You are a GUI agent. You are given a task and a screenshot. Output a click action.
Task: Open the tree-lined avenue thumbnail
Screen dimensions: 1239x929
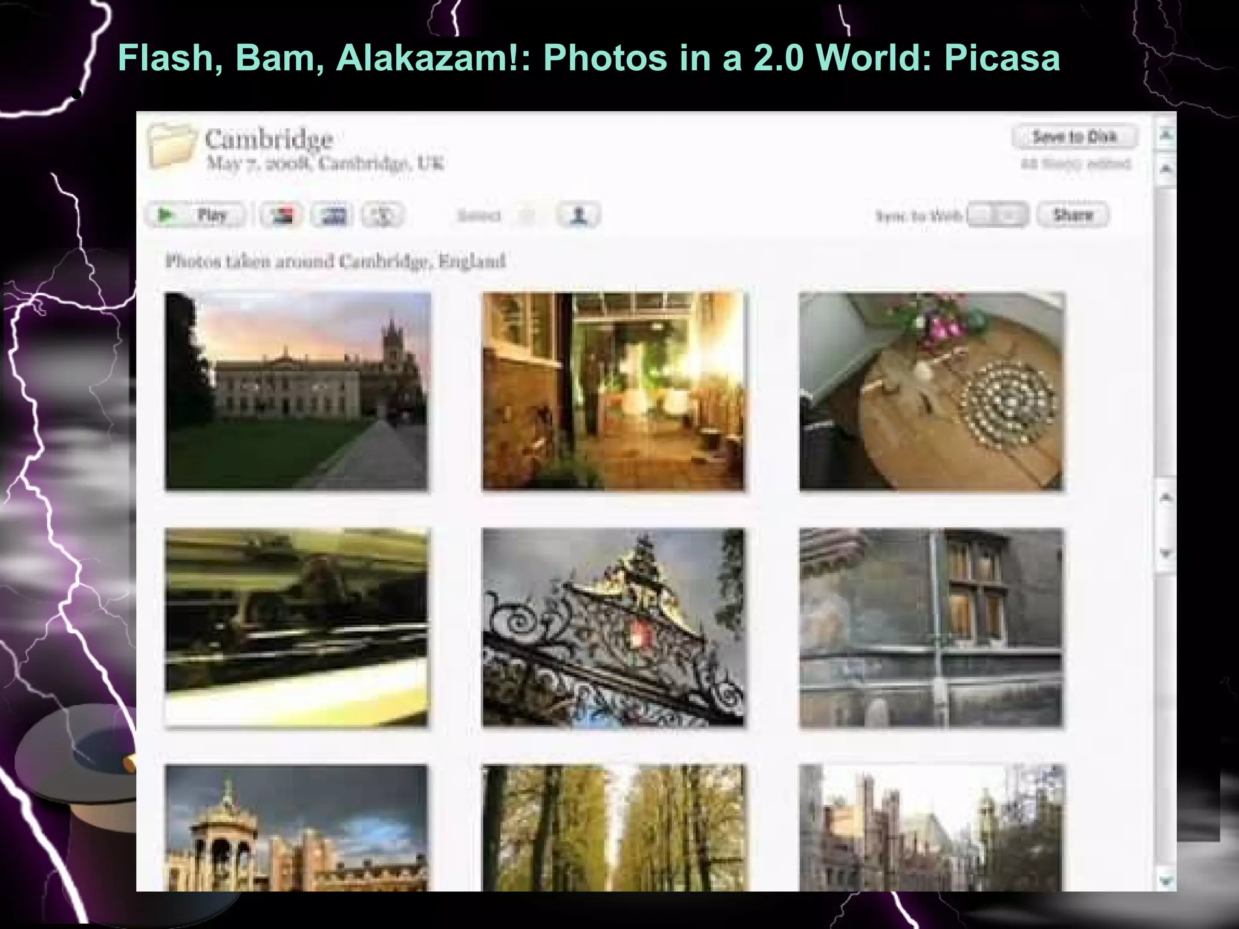(614, 827)
